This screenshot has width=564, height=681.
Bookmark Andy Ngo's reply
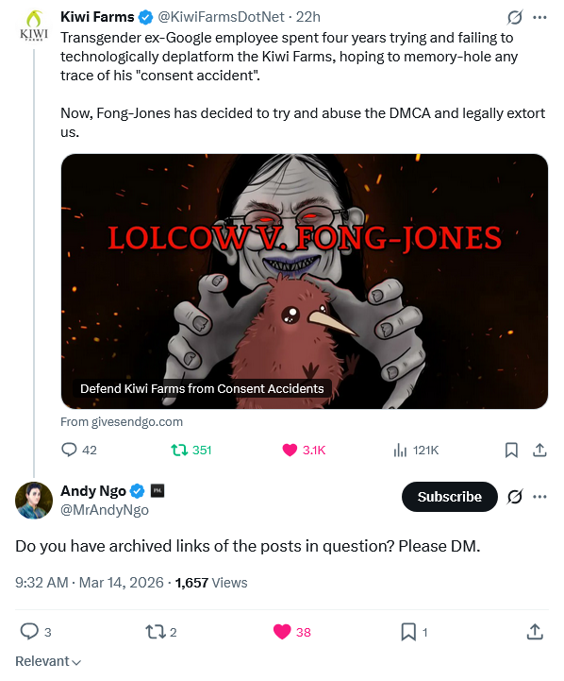[414, 632]
